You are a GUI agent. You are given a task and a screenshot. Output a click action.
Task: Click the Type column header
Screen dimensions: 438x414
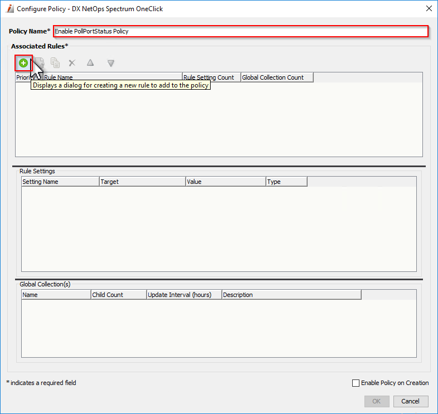(286, 182)
